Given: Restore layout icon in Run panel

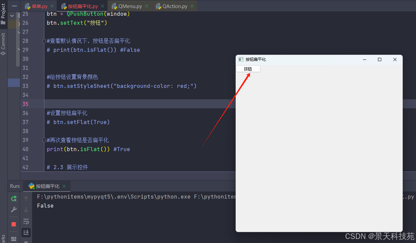Looking at the screenshot, I should click(x=14, y=239).
